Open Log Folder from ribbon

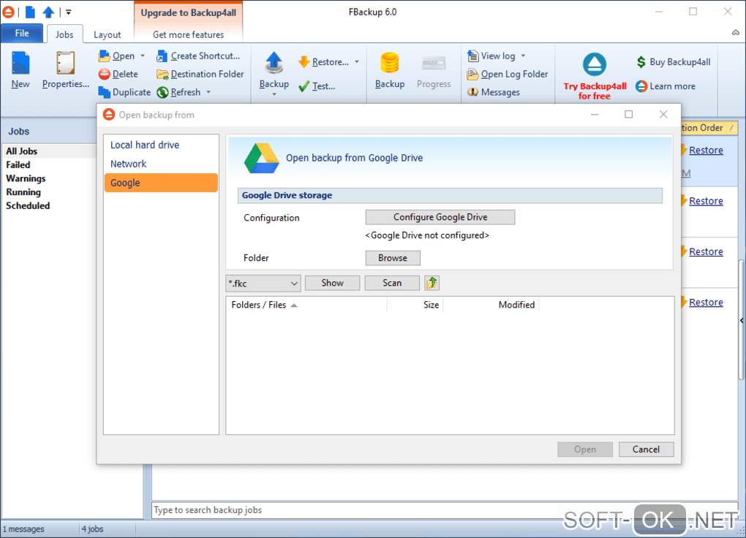508,75
